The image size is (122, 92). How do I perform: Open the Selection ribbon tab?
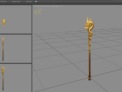point(3,2)
